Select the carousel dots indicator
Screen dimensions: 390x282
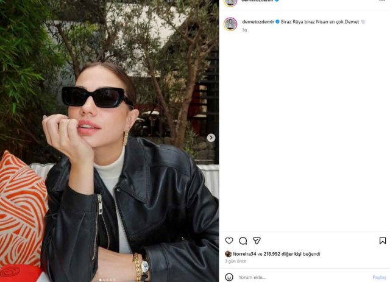[107, 280]
